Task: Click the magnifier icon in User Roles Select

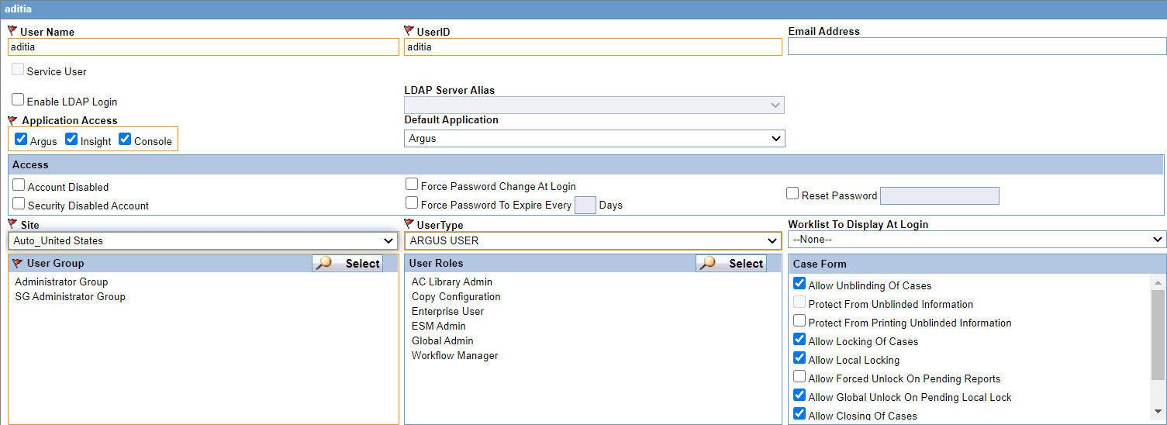Action: 708,264
